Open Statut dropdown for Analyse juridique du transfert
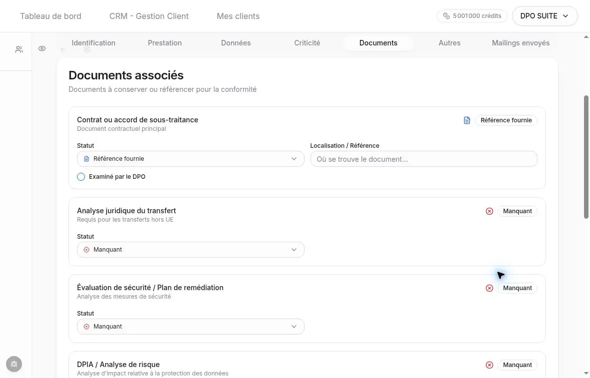The height and width of the screenshot is (378, 590). pyautogui.click(x=190, y=250)
